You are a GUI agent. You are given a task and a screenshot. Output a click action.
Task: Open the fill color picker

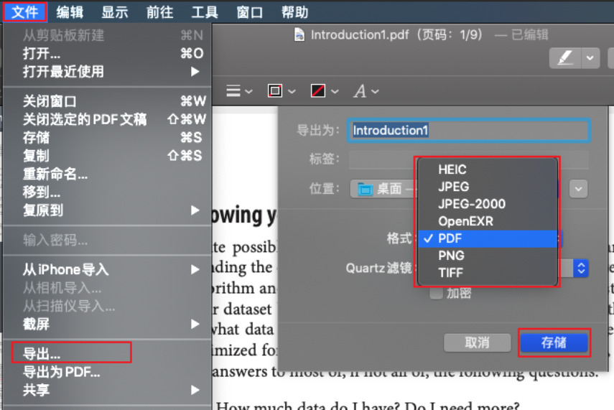(x=324, y=91)
